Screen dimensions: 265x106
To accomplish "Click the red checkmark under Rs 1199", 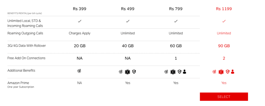I will click(224, 21).
